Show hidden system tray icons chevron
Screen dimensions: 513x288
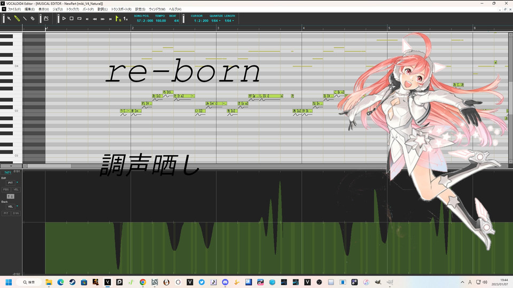point(462,282)
